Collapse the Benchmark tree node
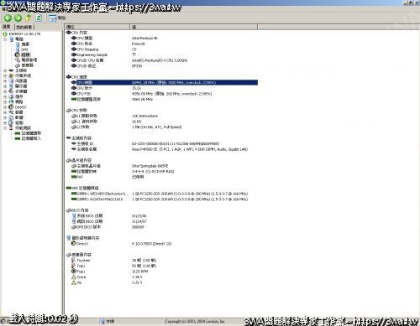The height and width of the screenshot is (326, 420). click(5, 128)
